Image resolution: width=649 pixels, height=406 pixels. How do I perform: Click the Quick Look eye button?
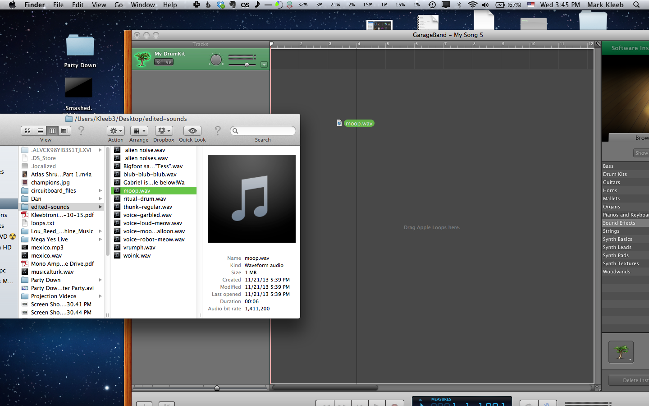(x=192, y=131)
